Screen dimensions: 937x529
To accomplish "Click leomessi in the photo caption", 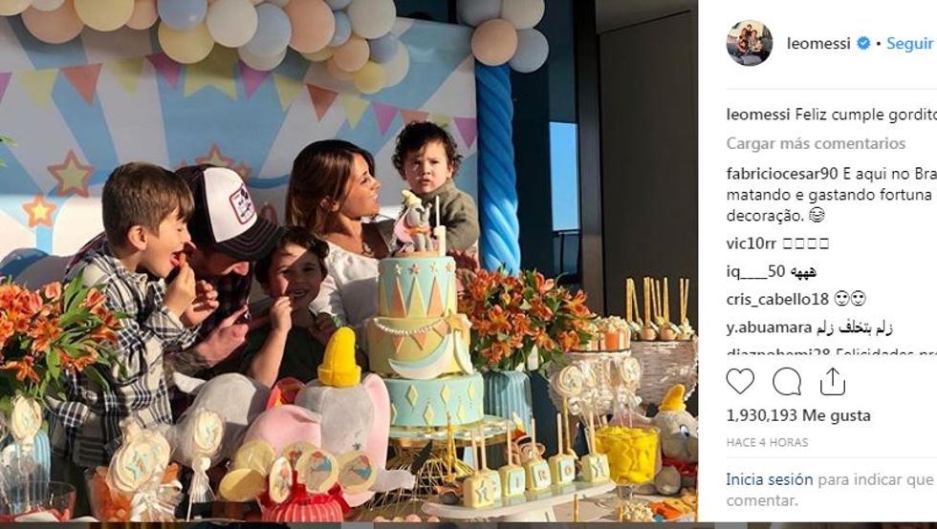I will 757,115.
